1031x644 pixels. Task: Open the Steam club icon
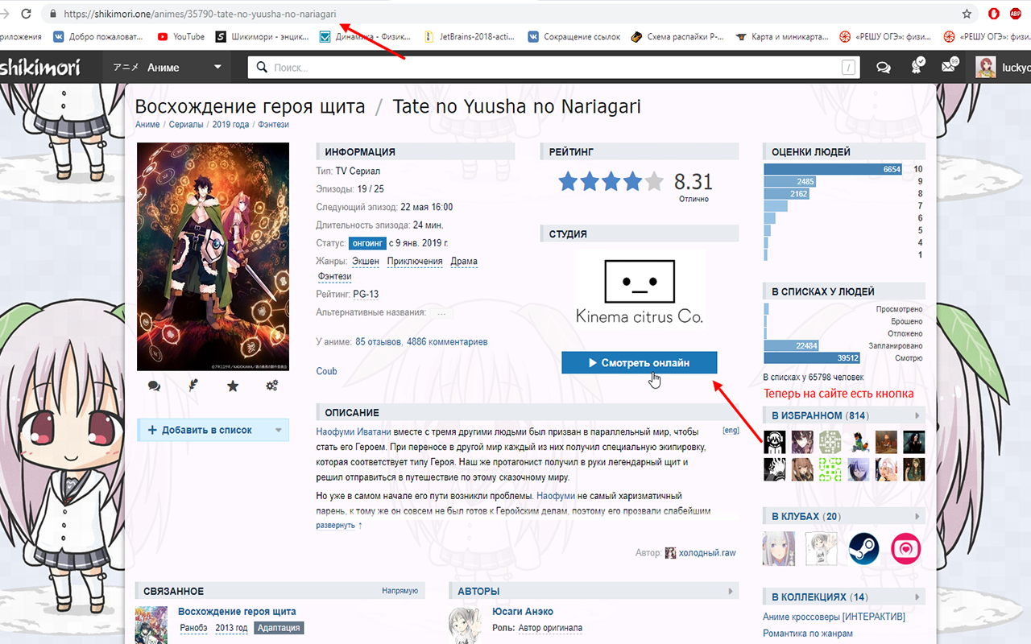[863, 548]
